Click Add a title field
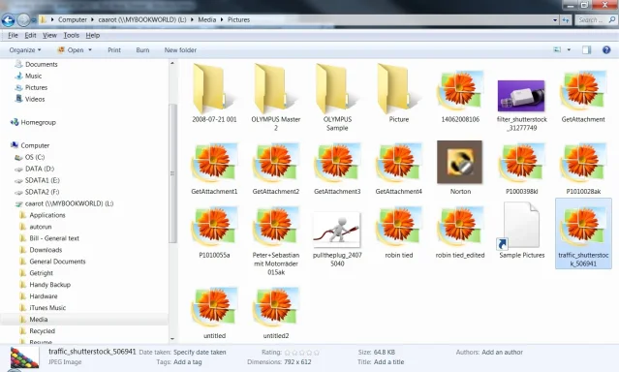 coord(388,361)
